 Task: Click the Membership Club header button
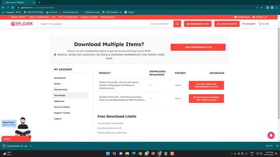pos(198,24)
